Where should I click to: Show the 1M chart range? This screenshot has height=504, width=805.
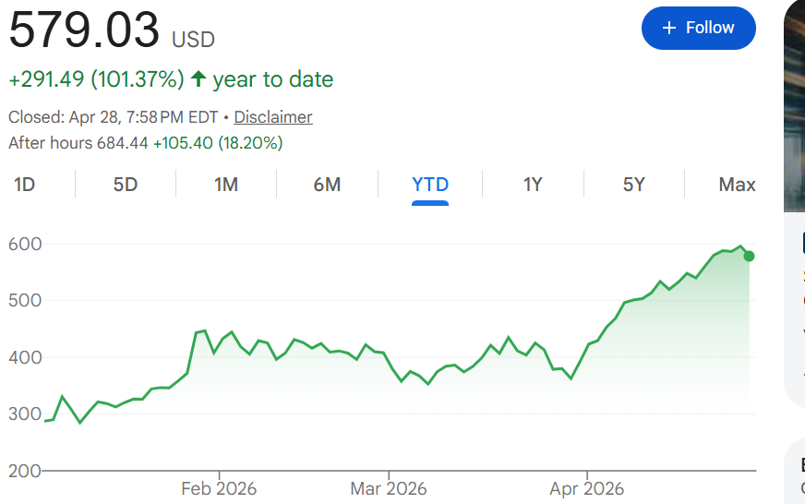click(x=226, y=185)
